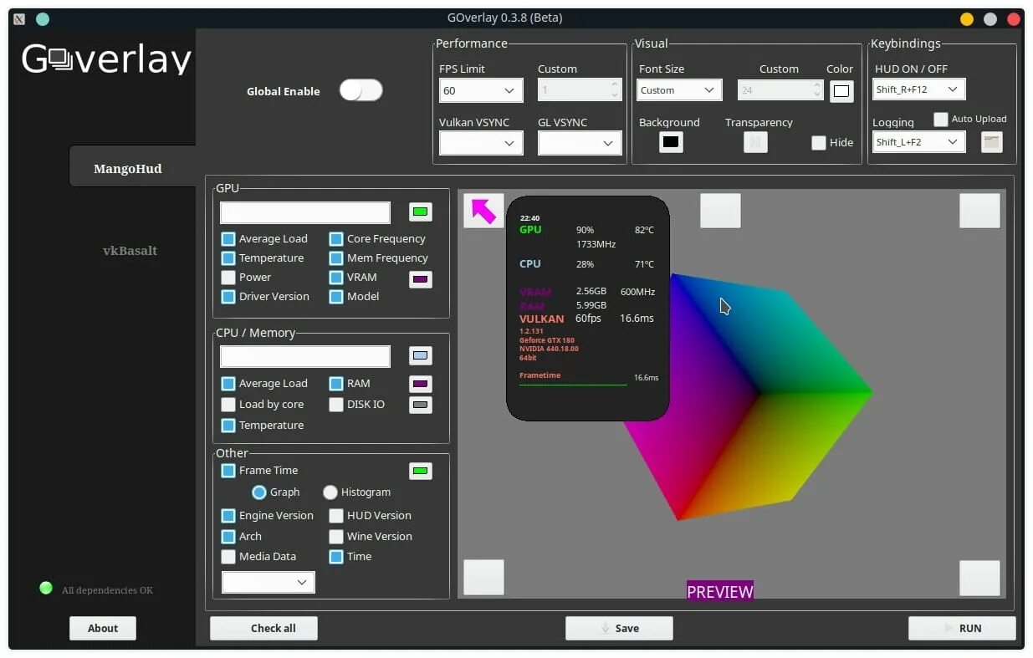
Task: Open the DISK IO gray color swatch
Action: point(421,405)
